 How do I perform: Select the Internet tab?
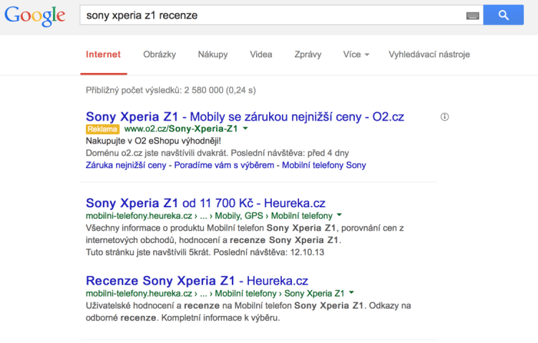point(103,54)
